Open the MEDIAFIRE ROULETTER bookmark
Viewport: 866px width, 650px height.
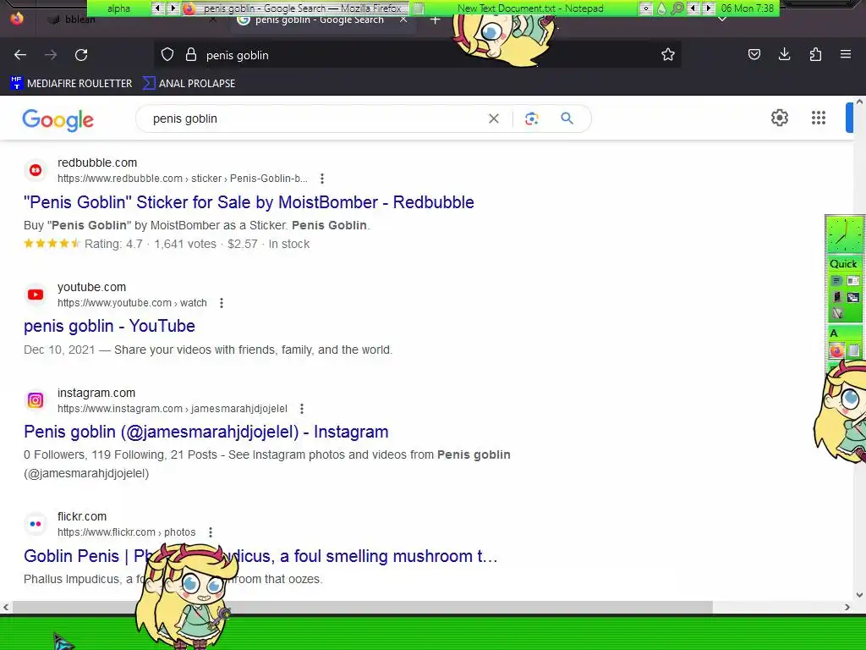[71, 84]
